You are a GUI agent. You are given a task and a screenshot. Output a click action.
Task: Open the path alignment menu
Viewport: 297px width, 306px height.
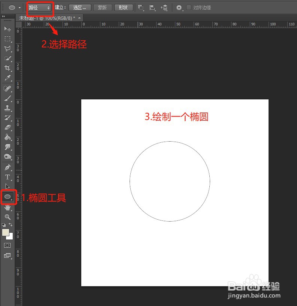pyautogui.click(x=152, y=8)
